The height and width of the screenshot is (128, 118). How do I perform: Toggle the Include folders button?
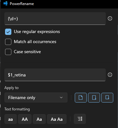tap(94, 97)
